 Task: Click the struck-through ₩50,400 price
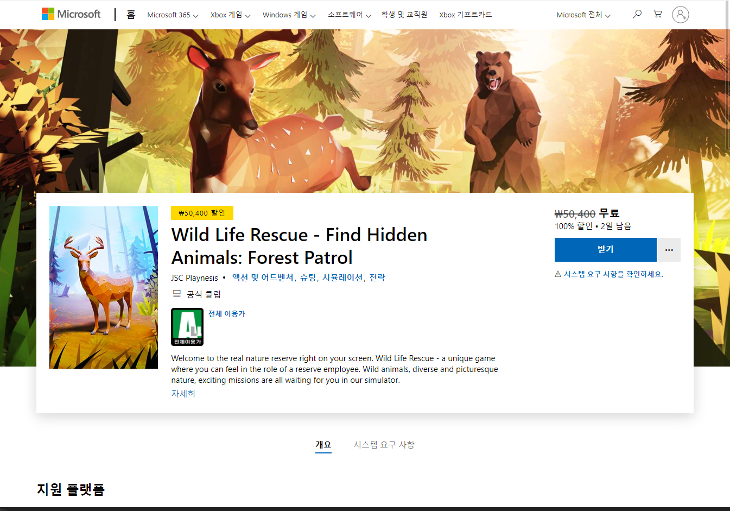tap(575, 214)
